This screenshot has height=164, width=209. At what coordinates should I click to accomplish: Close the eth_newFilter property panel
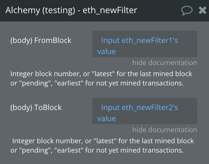click(202, 10)
